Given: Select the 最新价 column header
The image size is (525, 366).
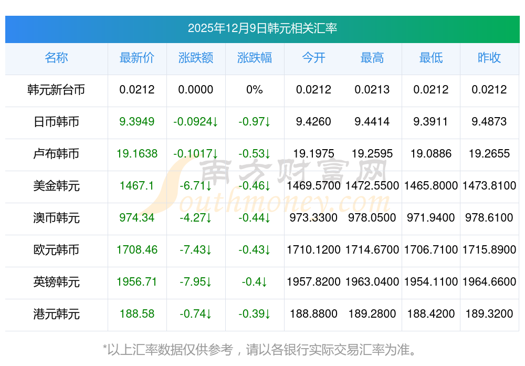Looking at the screenshot, I should 137,58.
